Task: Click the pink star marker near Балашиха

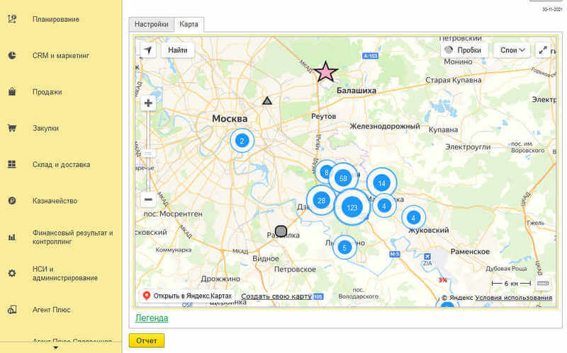Action: coord(326,72)
